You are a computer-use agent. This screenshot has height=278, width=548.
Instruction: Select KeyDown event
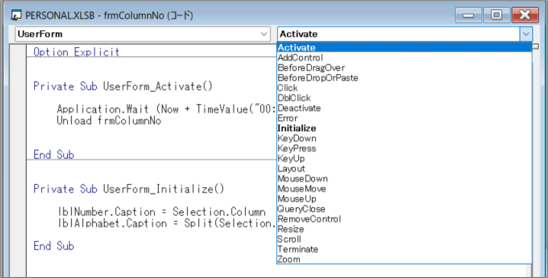coord(404,138)
